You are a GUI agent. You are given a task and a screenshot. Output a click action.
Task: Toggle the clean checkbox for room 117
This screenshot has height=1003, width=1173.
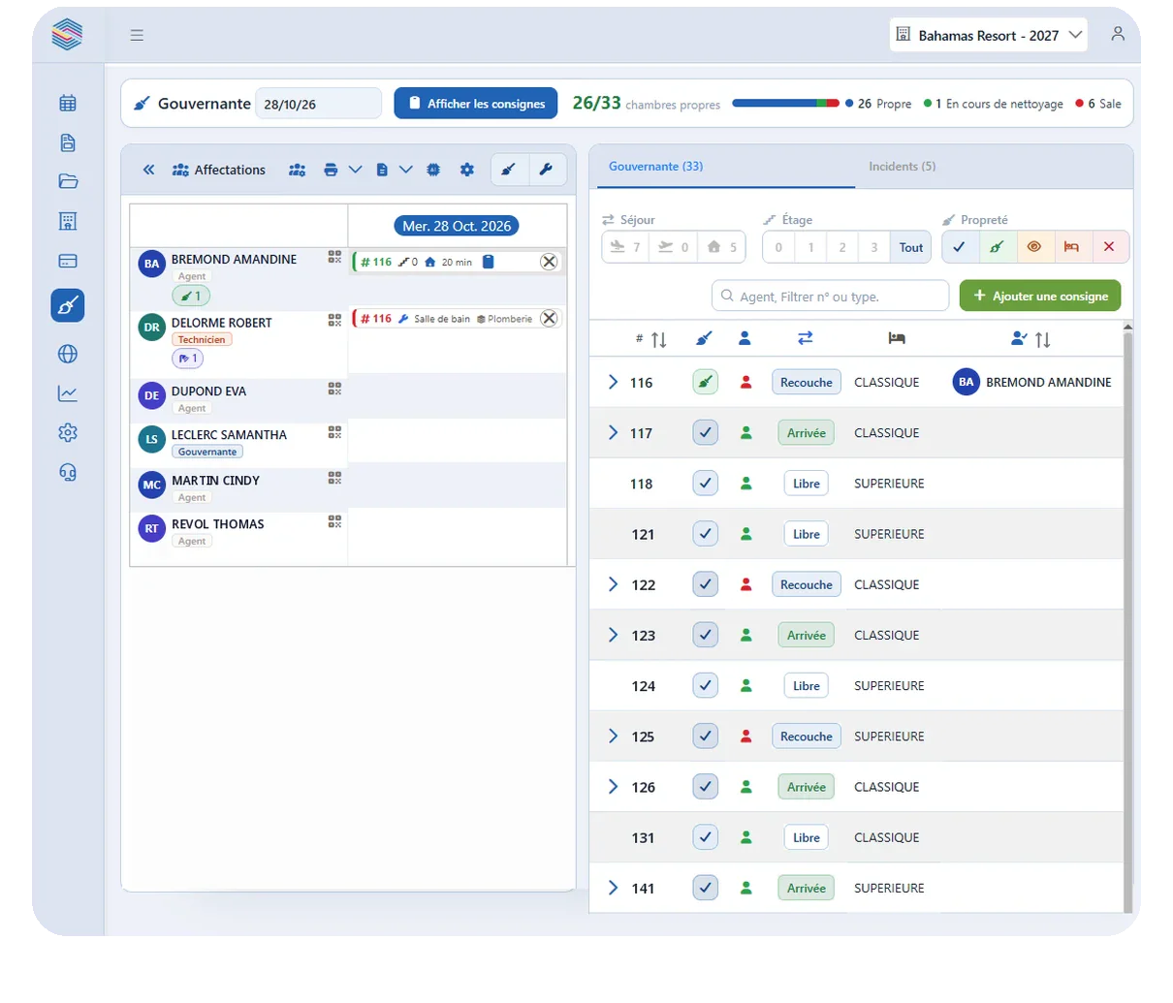click(706, 433)
